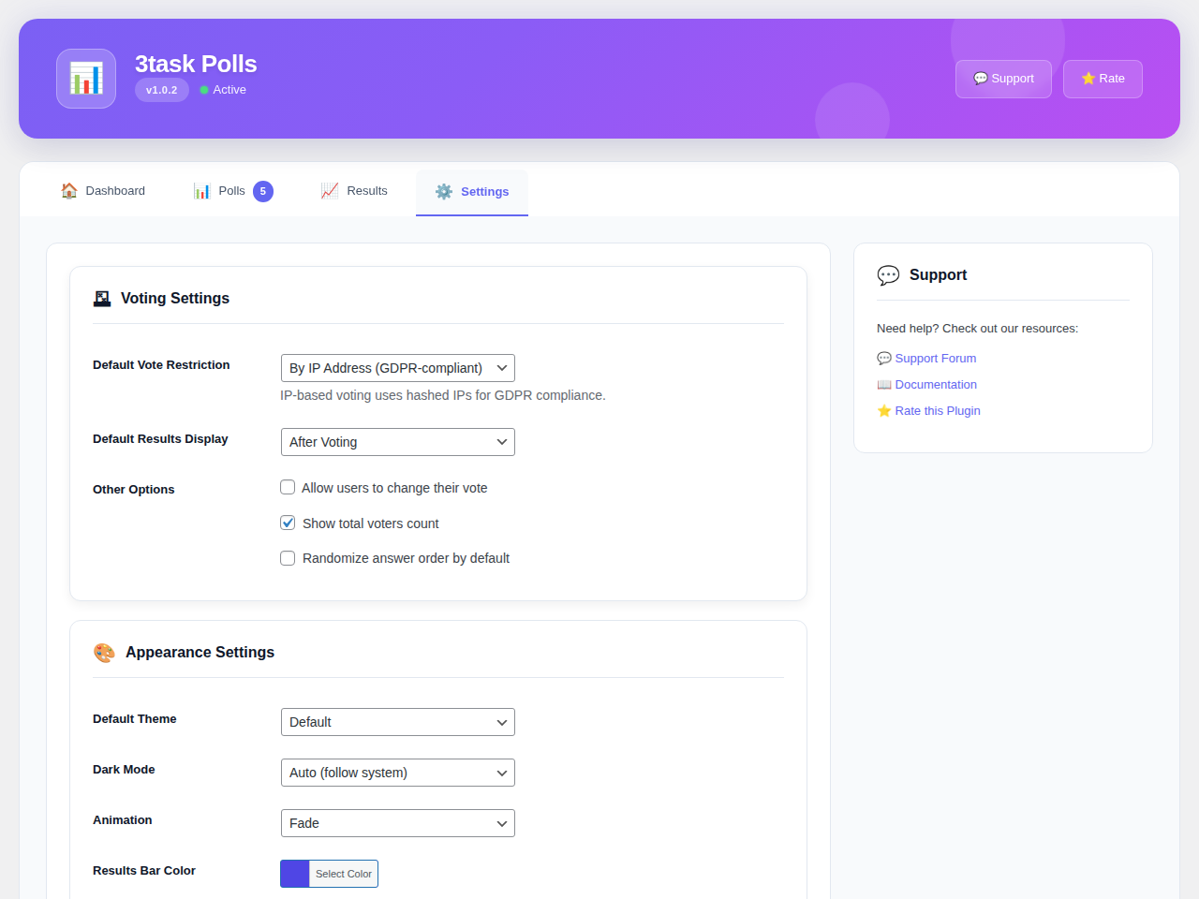1199x899 pixels.
Task: Click the Select Color button
Action: coord(344,874)
